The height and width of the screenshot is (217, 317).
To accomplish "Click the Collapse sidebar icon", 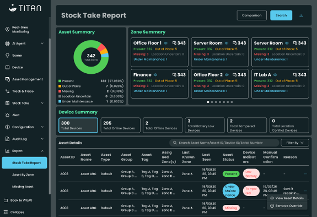I will click(x=6, y=212).
